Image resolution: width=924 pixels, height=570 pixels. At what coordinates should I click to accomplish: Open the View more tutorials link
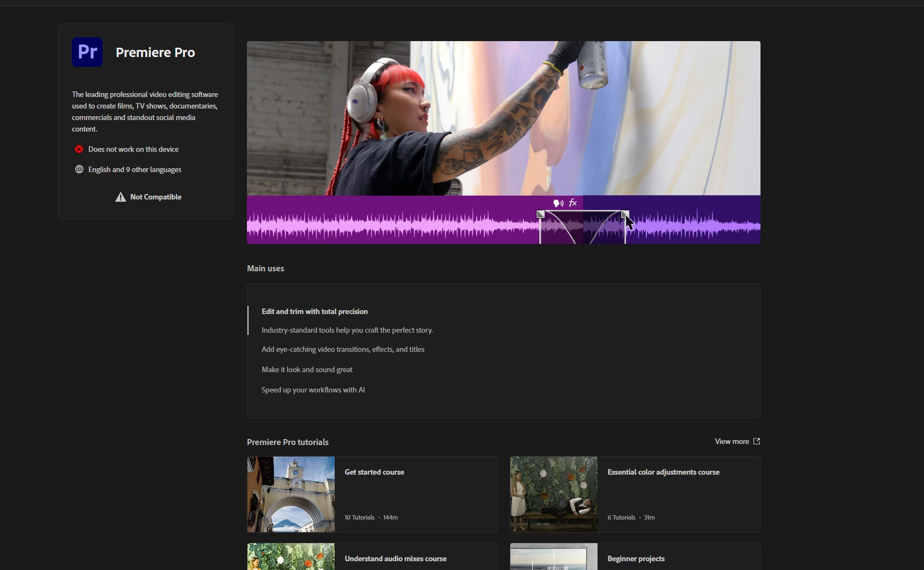[x=737, y=441]
